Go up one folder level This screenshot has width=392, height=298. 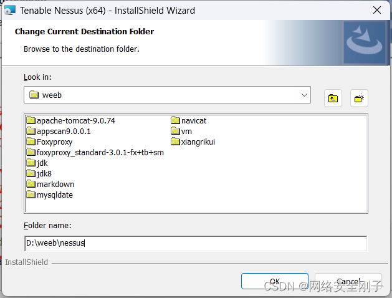coord(333,98)
